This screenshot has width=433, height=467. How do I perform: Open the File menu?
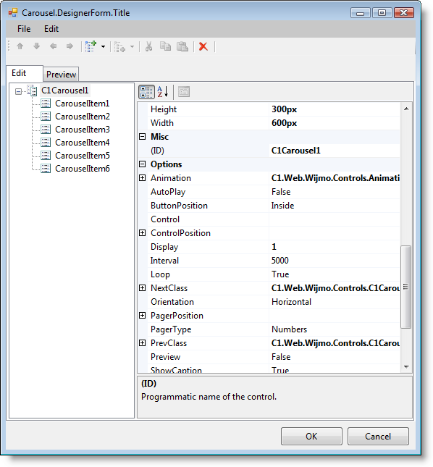24,29
